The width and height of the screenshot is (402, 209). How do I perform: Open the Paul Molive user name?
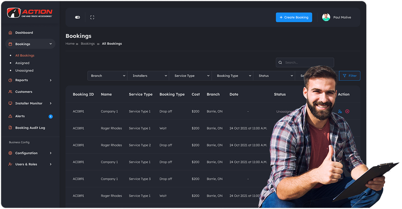coord(342,17)
